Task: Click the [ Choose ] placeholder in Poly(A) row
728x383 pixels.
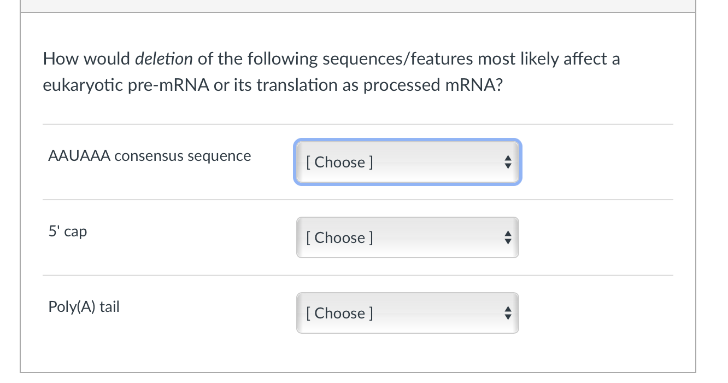Action: tap(339, 313)
